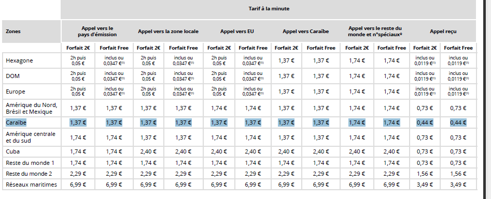Click DOM '1,74 €' reste du monde Forfait Free
The width and height of the screenshot is (491, 199).
click(391, 76)
